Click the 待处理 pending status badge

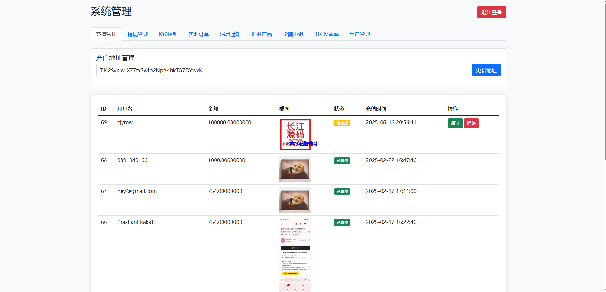coord(342,123)
